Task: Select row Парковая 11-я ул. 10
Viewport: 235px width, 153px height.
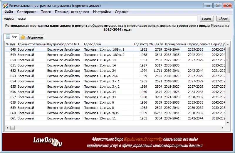Action: point(115,60)
